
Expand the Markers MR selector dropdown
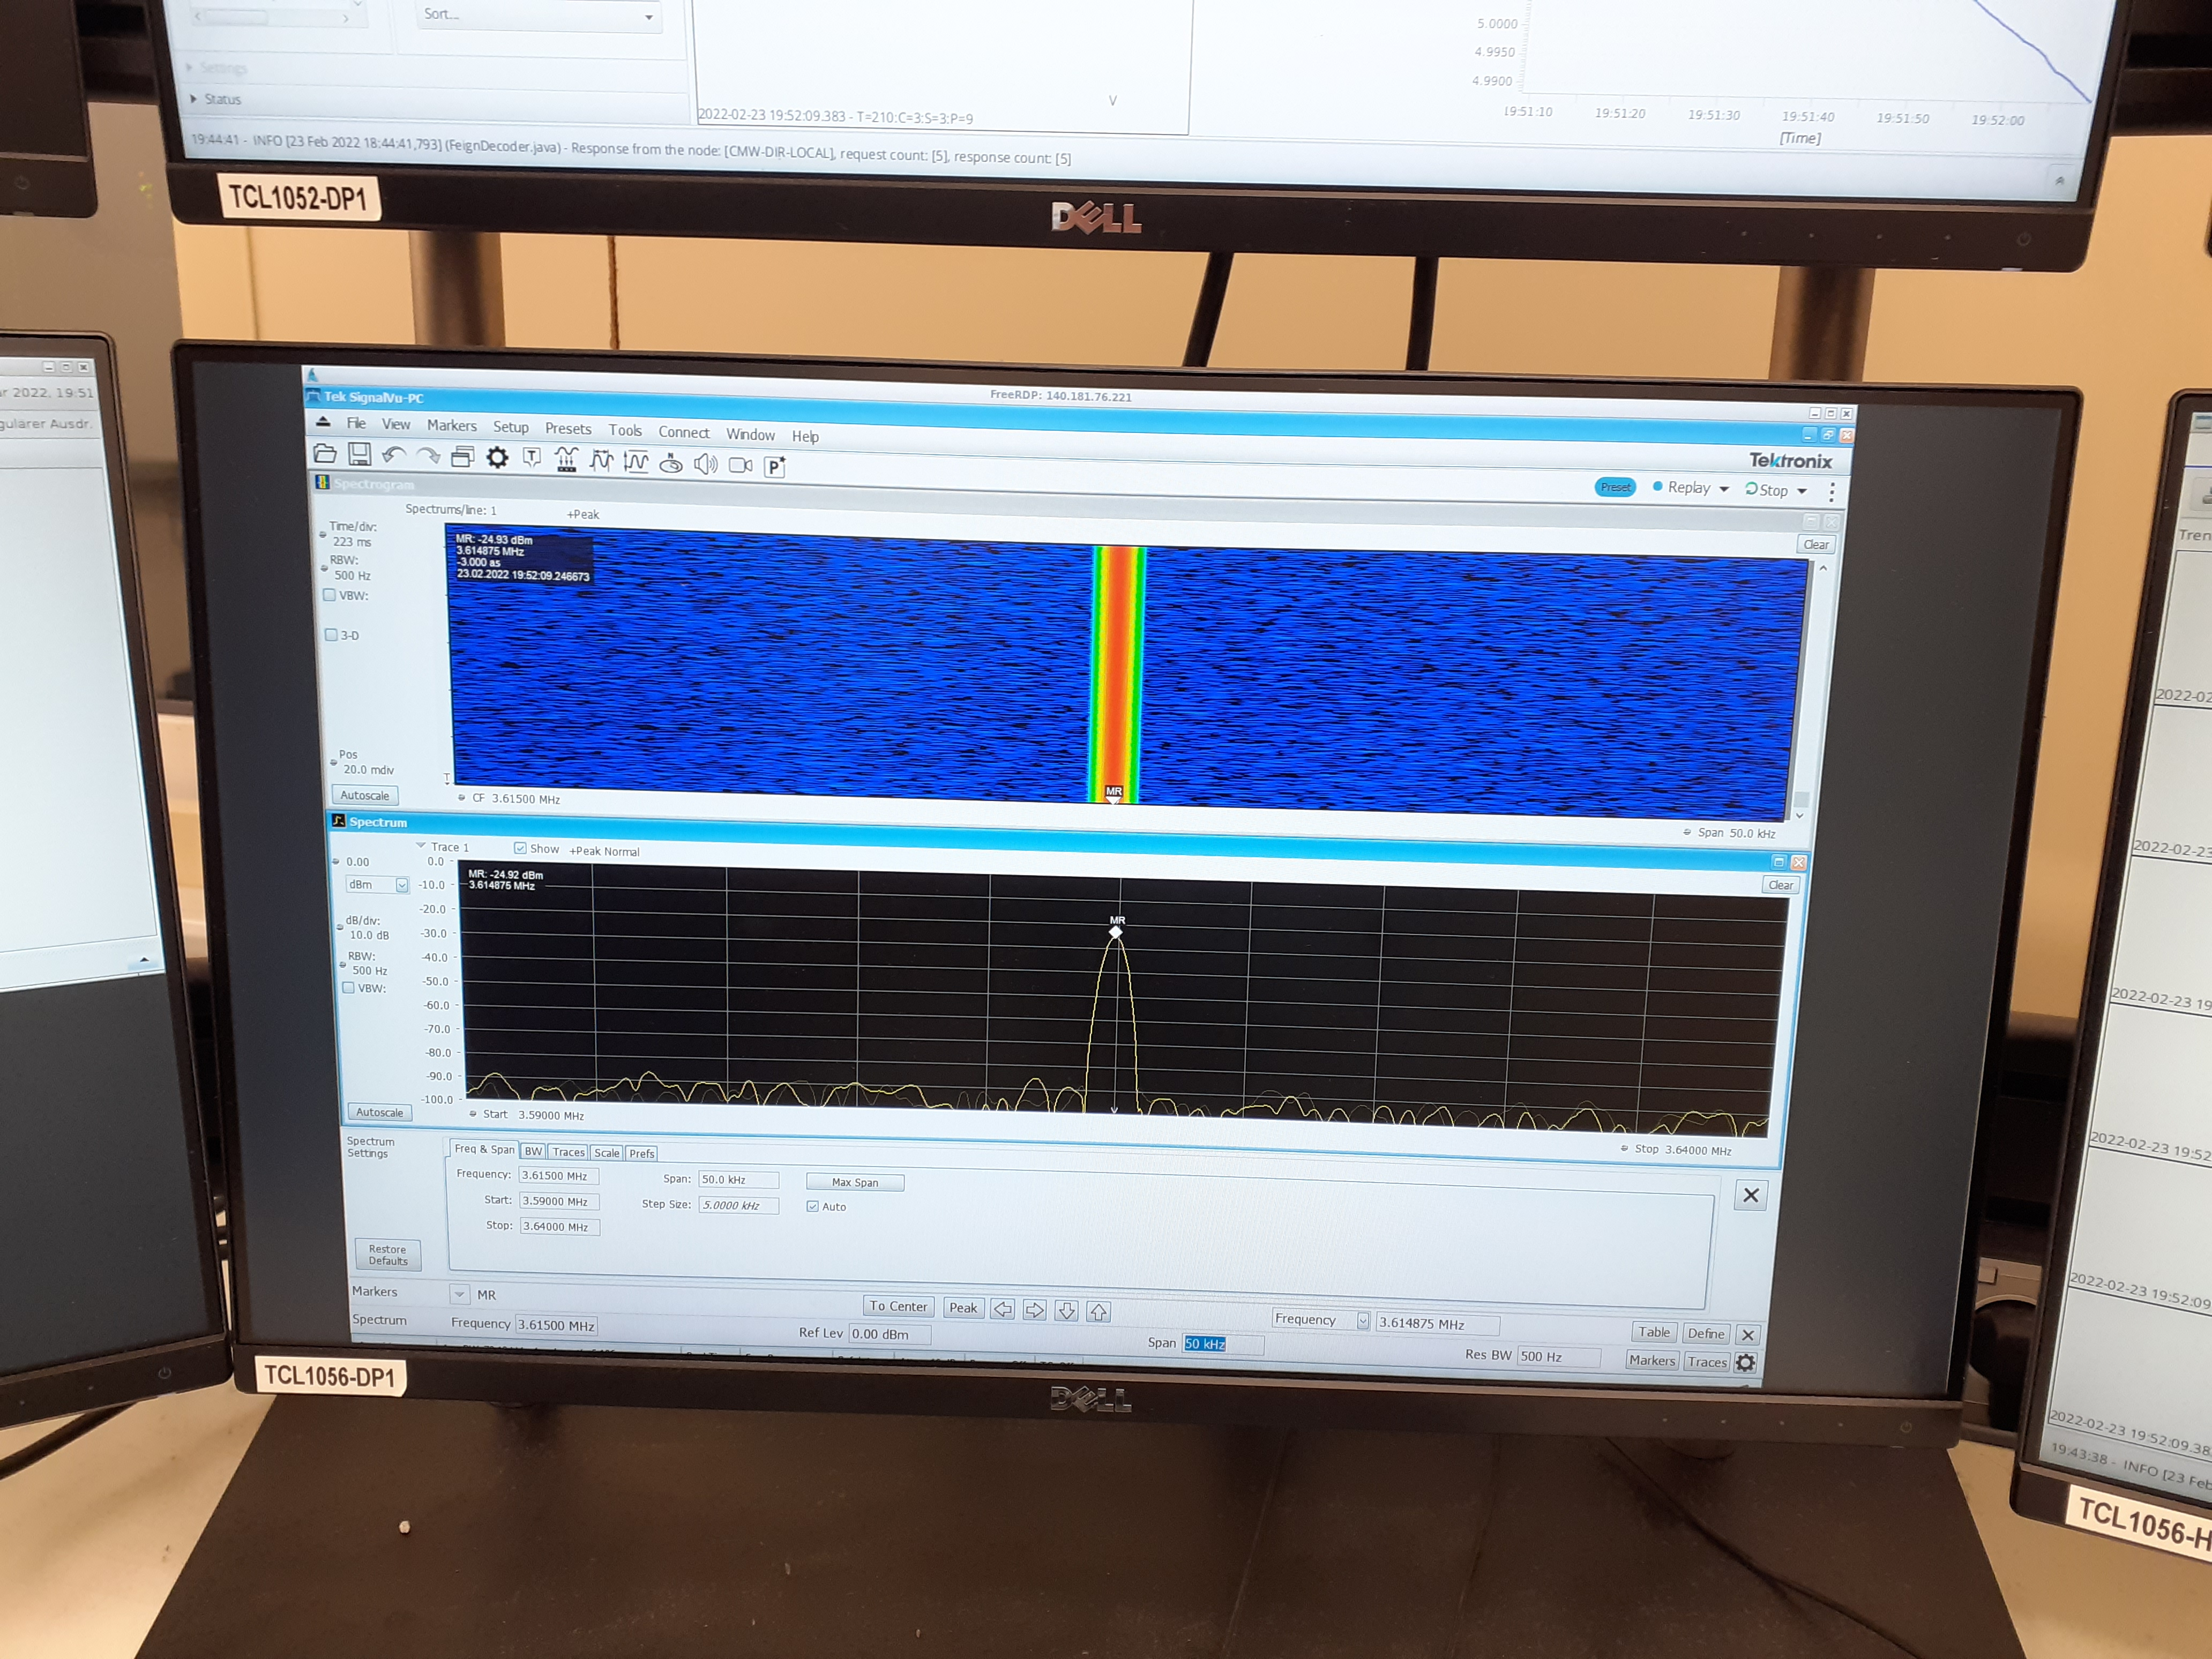click(459, 1294)
